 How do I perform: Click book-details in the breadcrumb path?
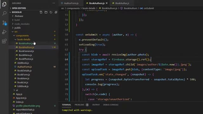pos(89,8)
